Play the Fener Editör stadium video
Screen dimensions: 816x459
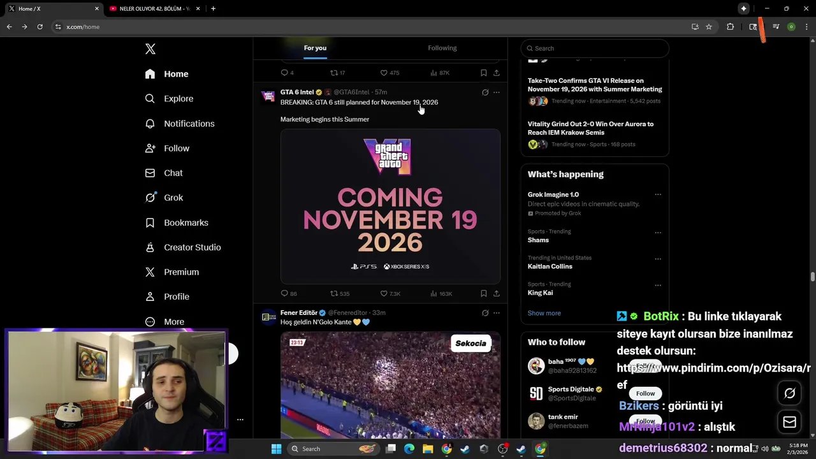390,385
